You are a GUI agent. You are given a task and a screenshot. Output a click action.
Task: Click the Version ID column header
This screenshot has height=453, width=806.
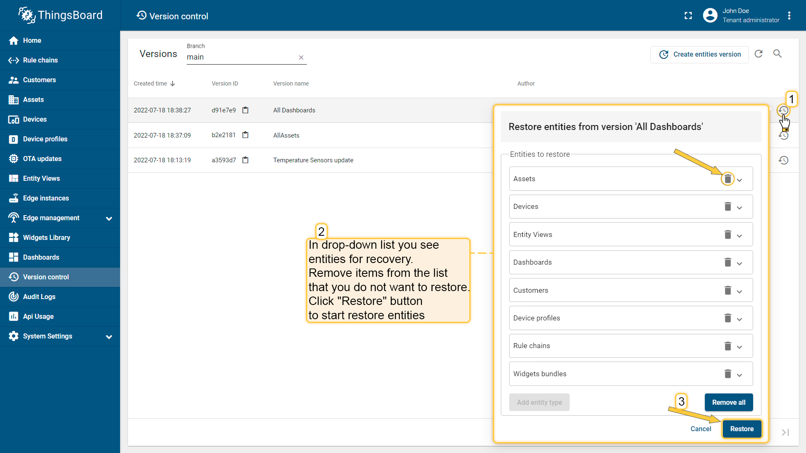[x=225, y=83]
